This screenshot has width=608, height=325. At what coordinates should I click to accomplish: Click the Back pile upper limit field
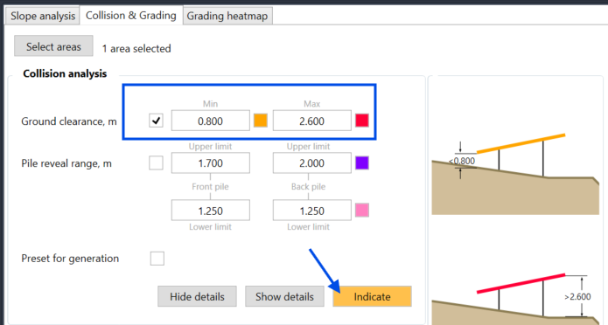pyautogui.click(x=312, y=162)
